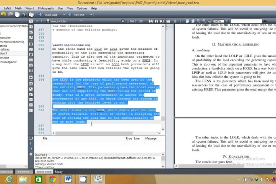Screen dimensions: 276x184
Task: Open the Options menu
Action: click(82, 8)
